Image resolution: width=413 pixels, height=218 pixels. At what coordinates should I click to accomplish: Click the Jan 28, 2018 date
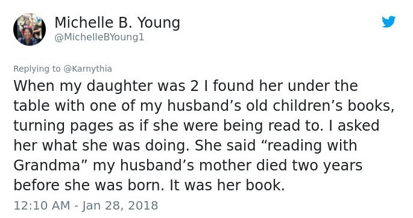[120, 205]
